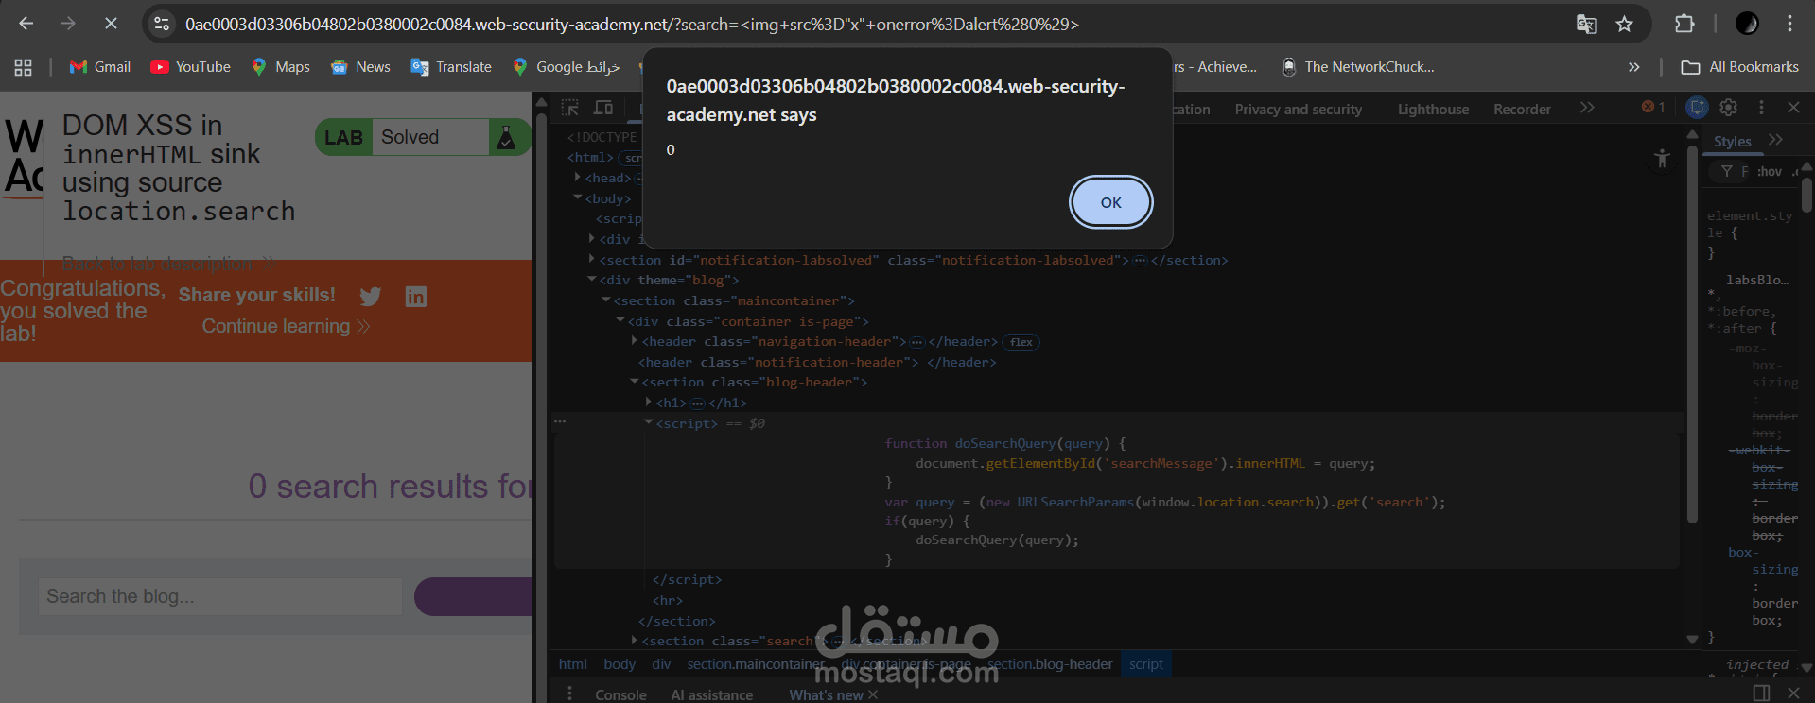Open the AI assistance drawer tab
This screenshot has width=1815, height=703.
712,694
